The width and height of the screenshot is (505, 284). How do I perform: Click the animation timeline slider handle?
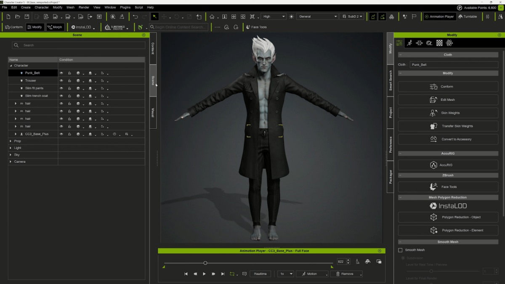(x=205, y=263)
